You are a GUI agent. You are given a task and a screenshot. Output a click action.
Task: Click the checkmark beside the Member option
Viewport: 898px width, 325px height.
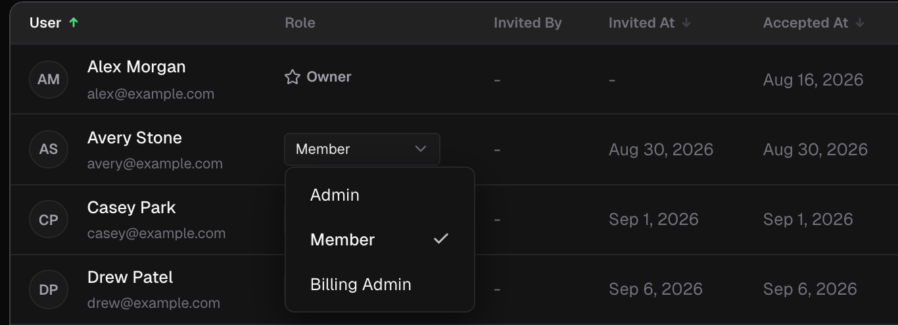point(440,239)
